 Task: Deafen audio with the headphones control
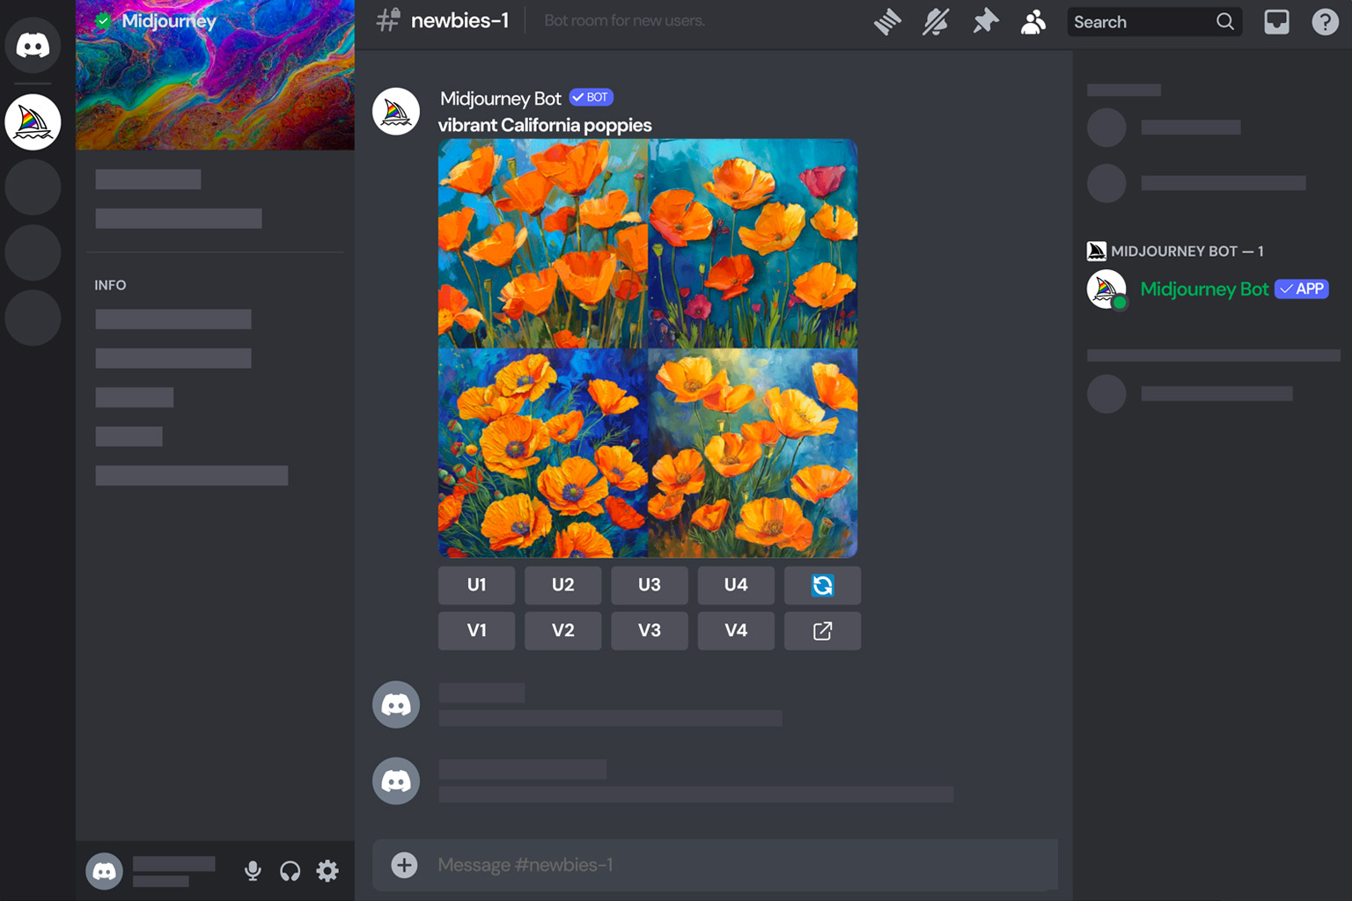coord(290,870)
